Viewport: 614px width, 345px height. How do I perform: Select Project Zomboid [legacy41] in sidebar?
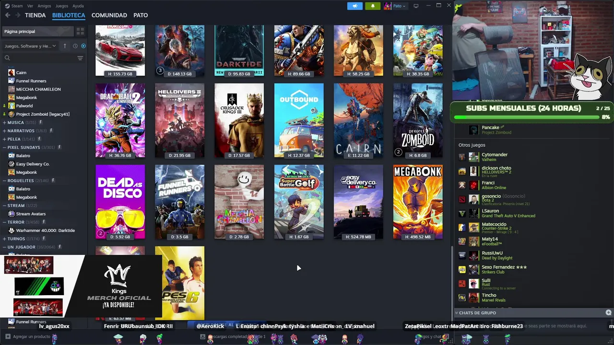tap(43, 114)
